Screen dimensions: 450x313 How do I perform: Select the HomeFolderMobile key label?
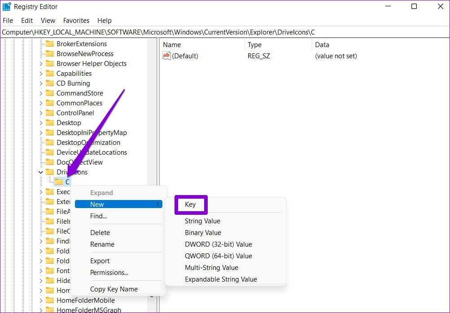86,300
